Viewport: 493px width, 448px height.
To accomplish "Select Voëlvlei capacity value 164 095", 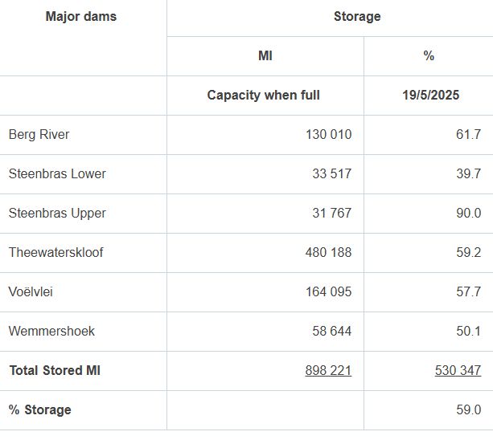I will [329, 291].
